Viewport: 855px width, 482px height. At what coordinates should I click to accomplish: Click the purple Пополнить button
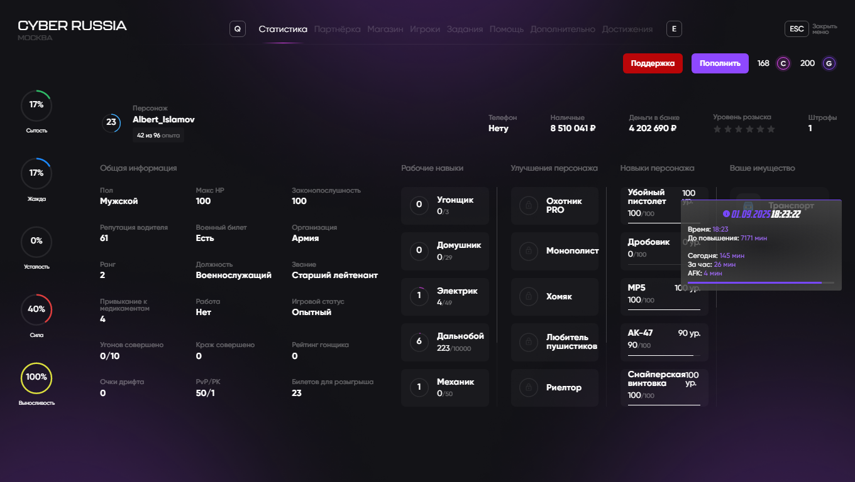(720, 63)
